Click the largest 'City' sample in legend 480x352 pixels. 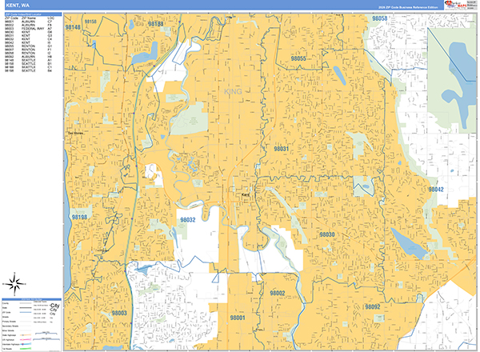coord(54,306)
